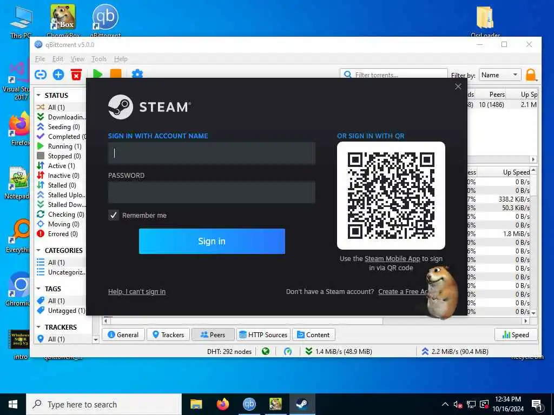Open qBittorrent options gear icon
This screenshot has height=415, width=554.
point(137,73)
